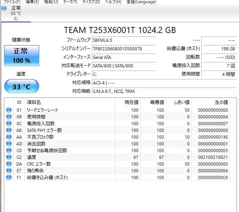Image resolution: width=239 pixels, height=212 pixels.
Task: Click the total host writes value 198 GB
Action: coord(219,49)
